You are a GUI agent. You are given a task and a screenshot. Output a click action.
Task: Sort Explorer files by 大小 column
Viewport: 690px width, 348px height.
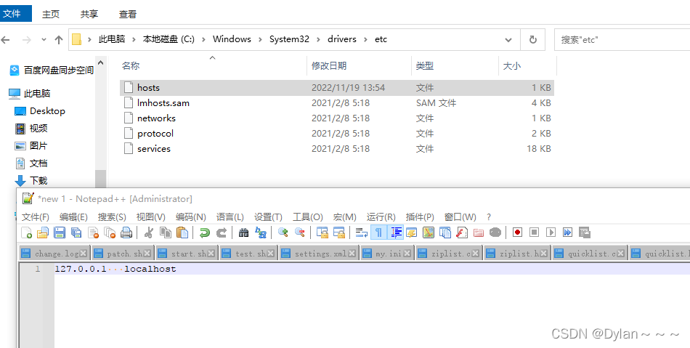coord(527,66)
